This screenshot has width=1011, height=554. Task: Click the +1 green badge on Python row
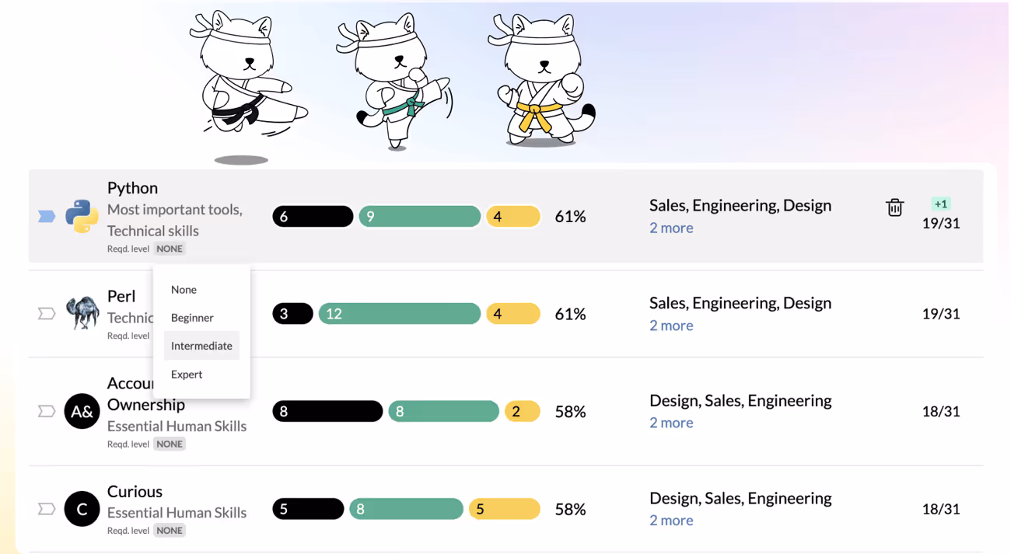[941, 203]
